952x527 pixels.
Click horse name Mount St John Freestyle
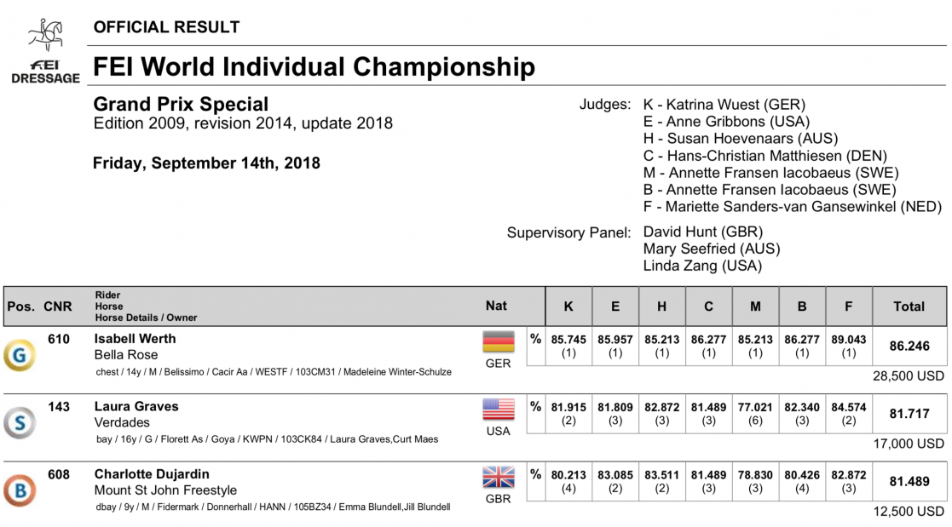point(165,490)
